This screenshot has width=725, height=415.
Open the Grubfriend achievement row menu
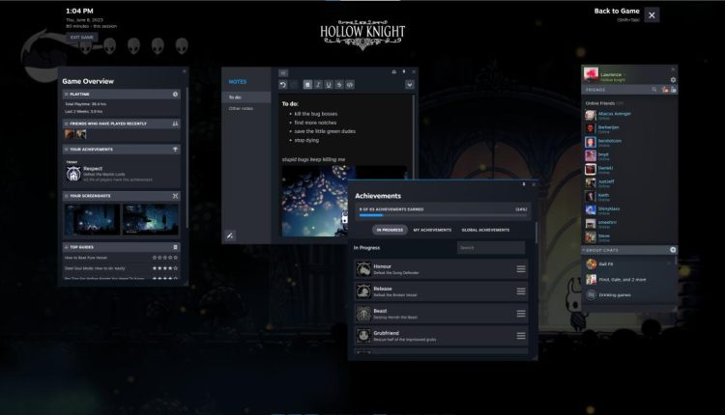pyautogui.click(x=521, y=336)
